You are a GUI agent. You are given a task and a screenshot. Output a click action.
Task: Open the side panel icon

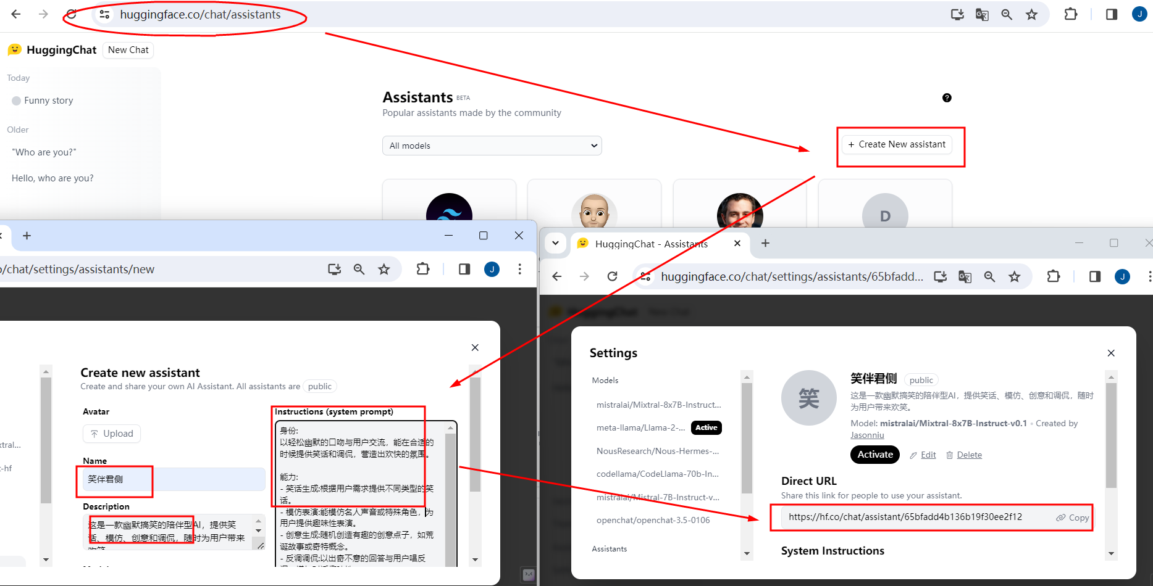coord(1111,14)
